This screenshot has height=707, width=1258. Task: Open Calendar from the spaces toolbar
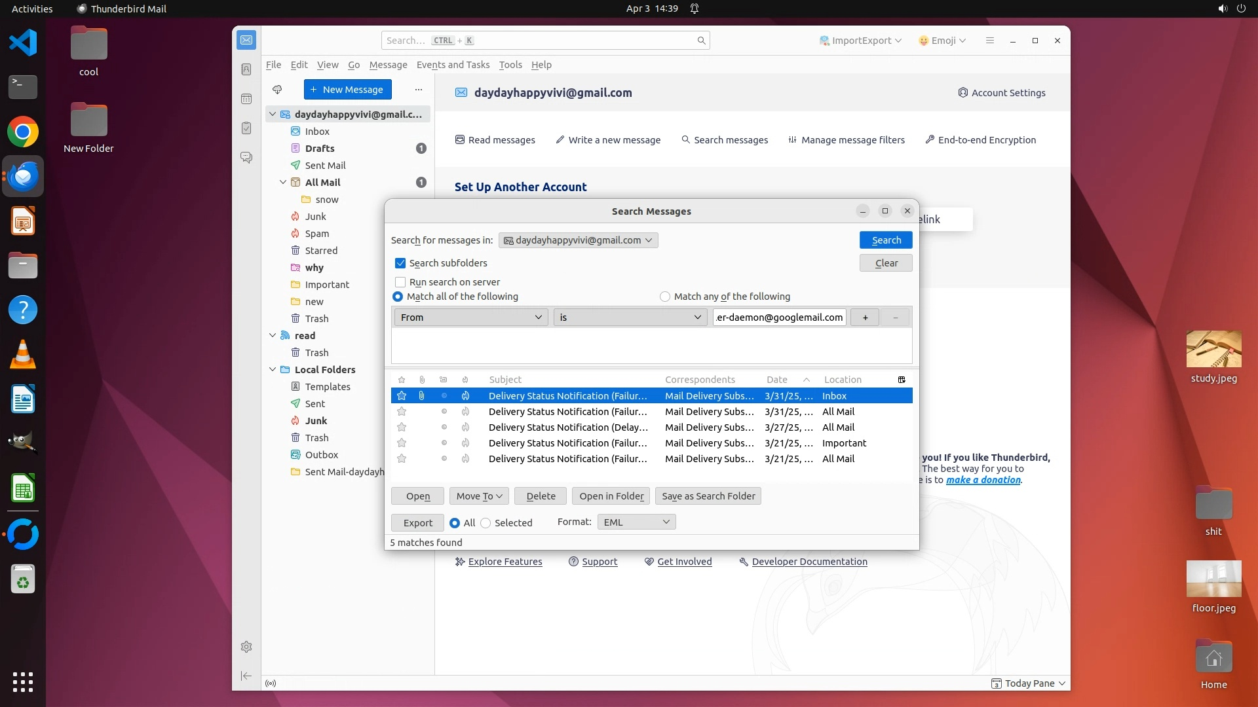tap(246, 99)
